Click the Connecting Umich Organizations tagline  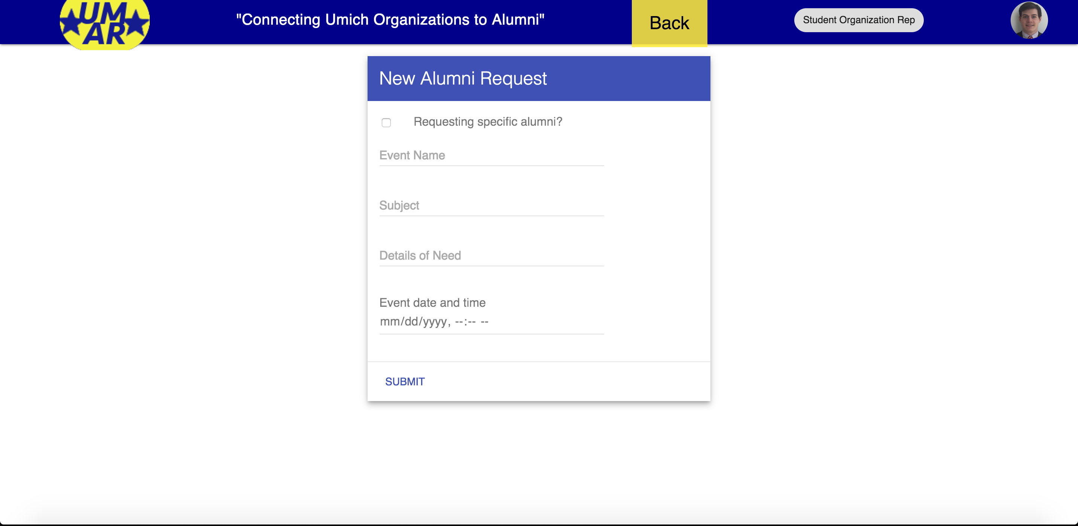coord(390,20)
